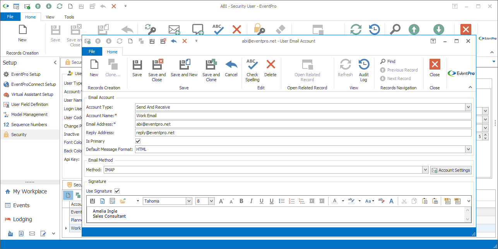498x249 pixels.
Task: Select the main window Home tab
Action: [x=31, y=17]
